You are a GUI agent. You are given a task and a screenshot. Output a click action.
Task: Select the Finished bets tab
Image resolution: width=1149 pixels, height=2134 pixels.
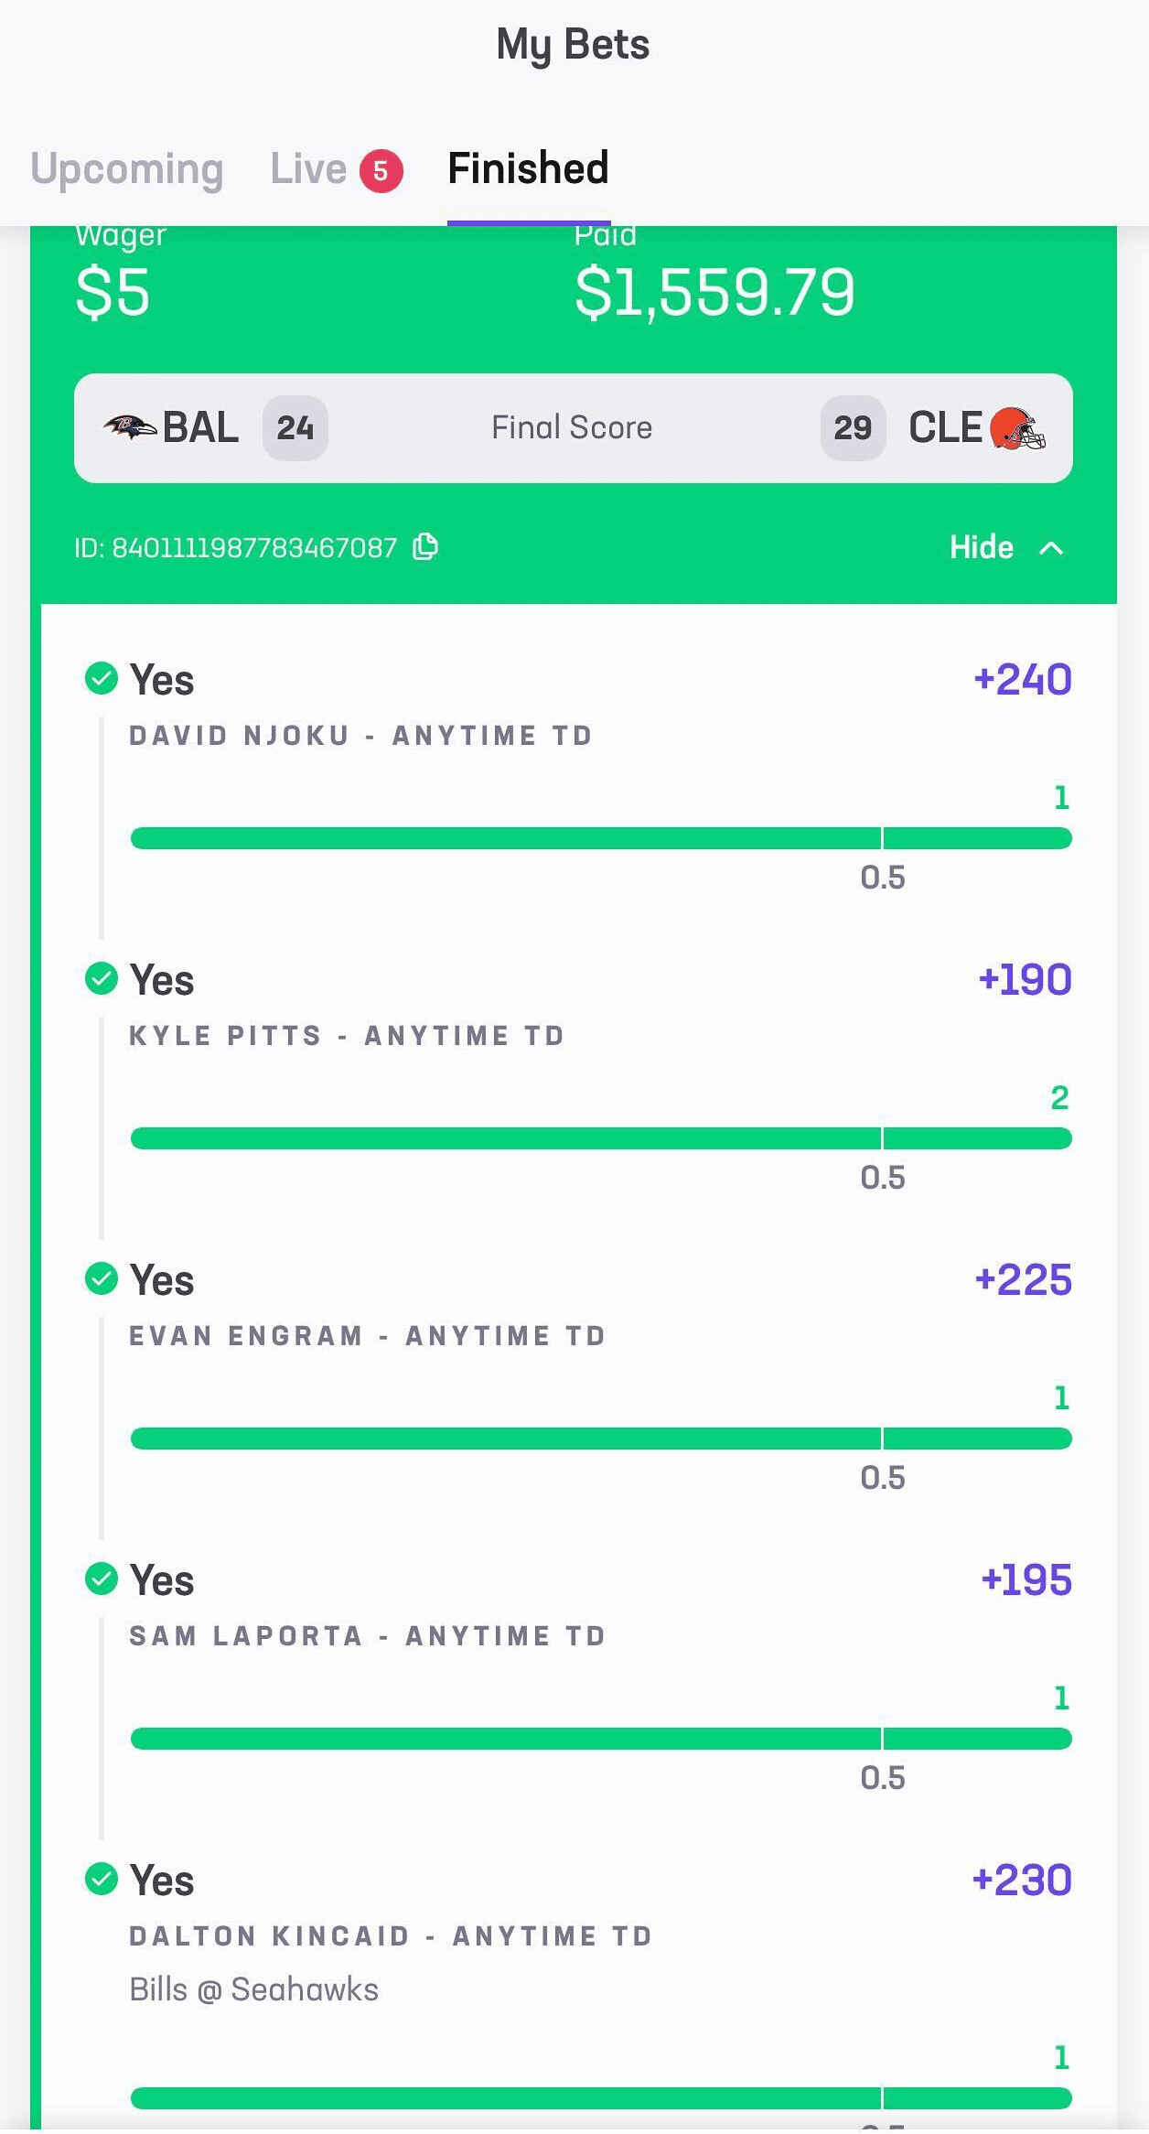(x=528, y=169)
